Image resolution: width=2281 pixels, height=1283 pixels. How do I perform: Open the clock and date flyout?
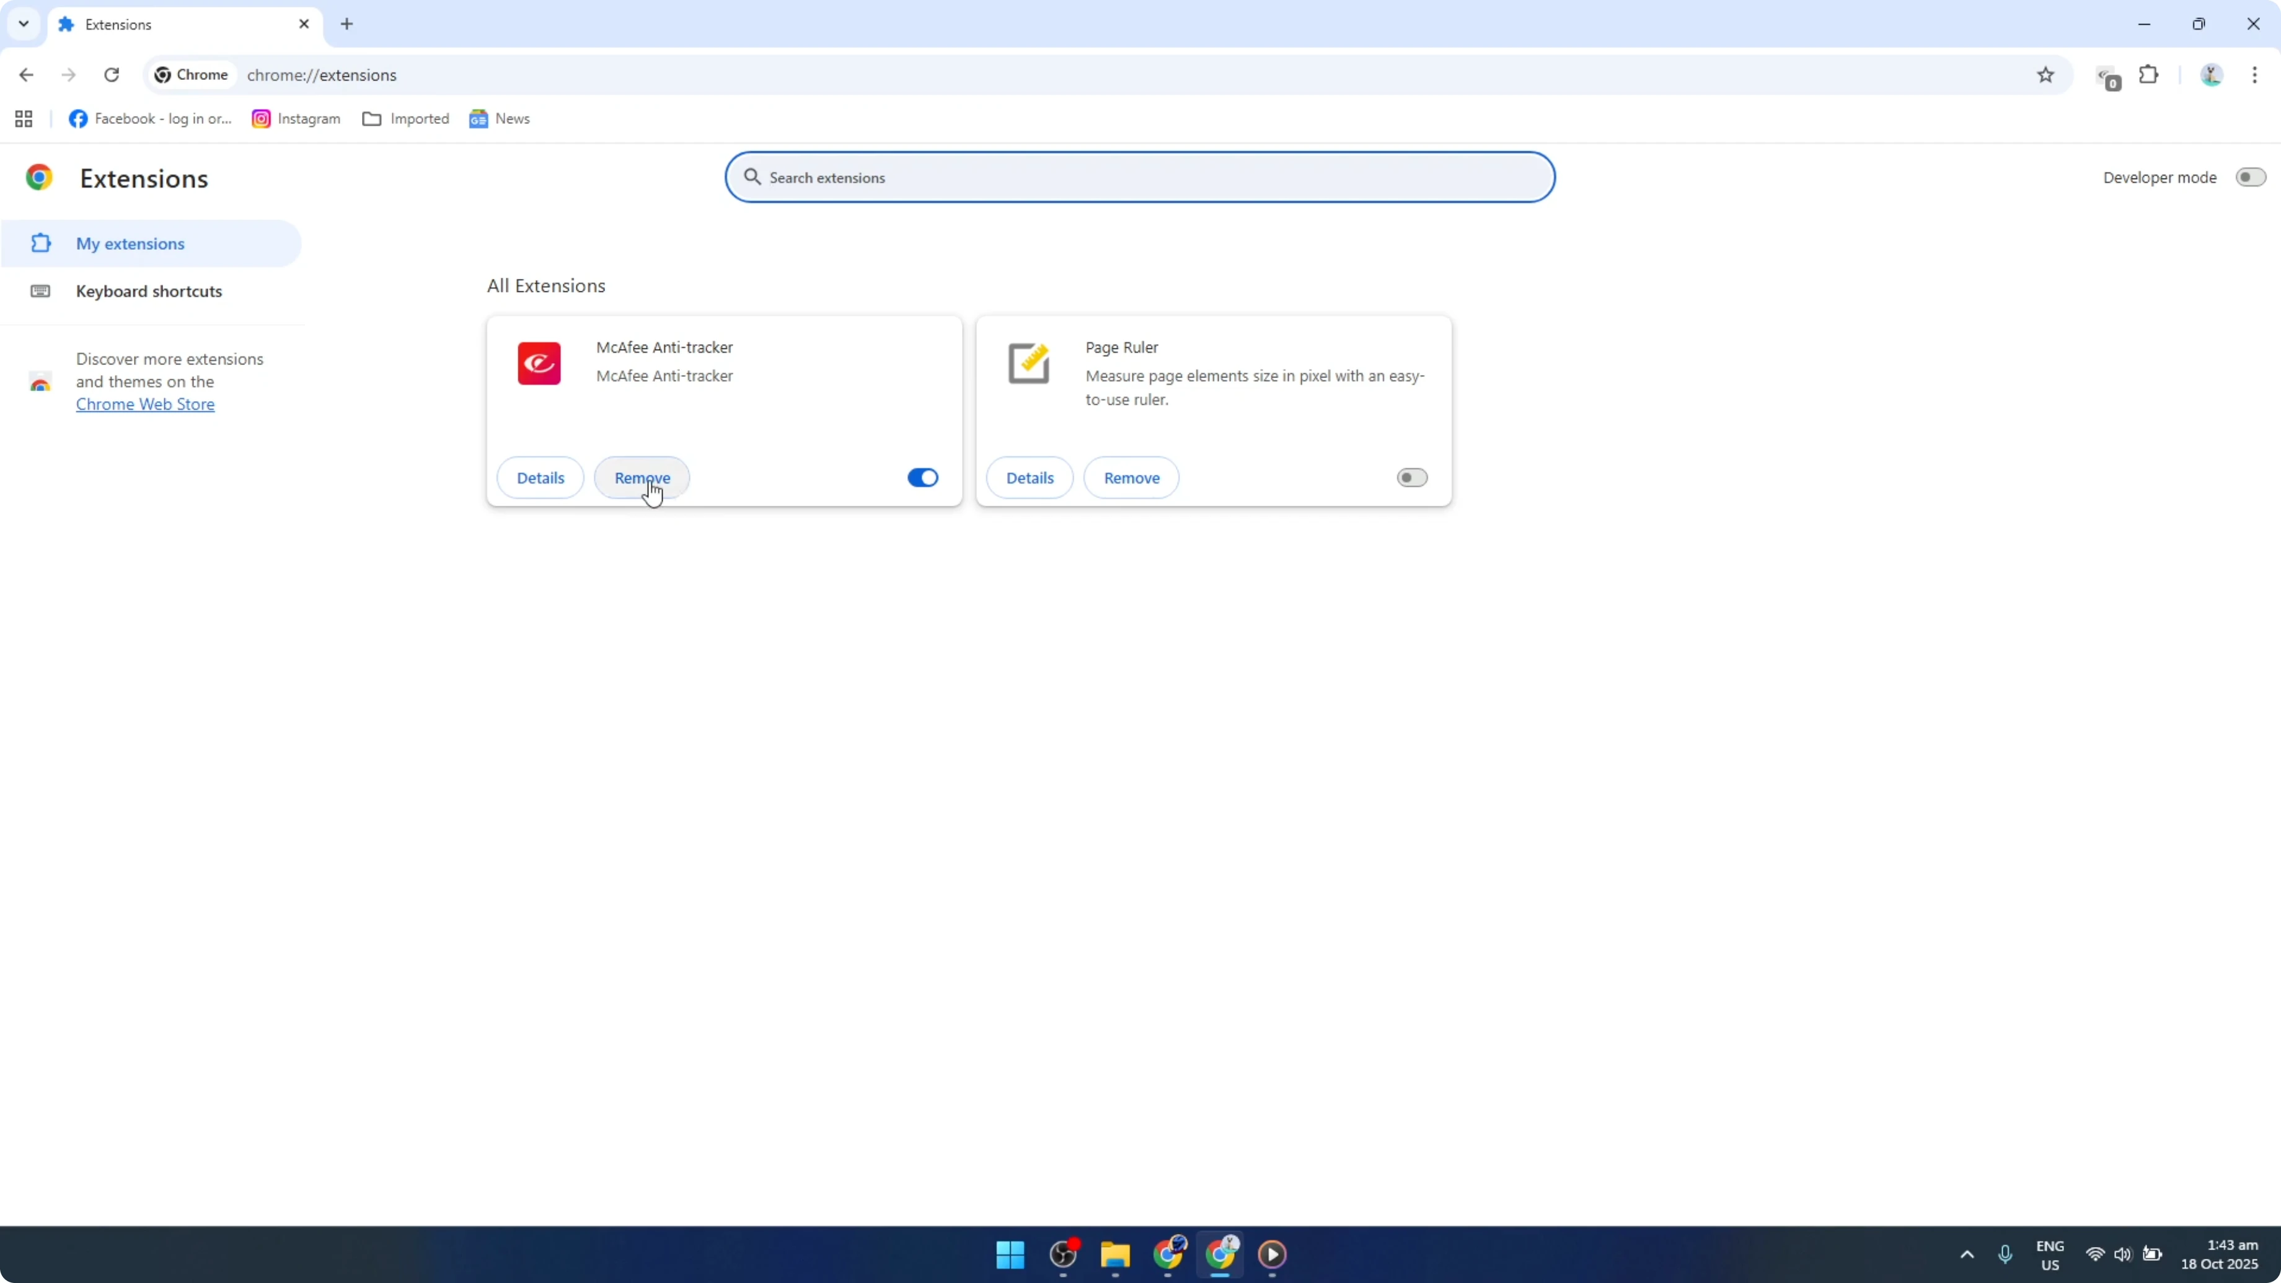click(x=2219, y=1254)
